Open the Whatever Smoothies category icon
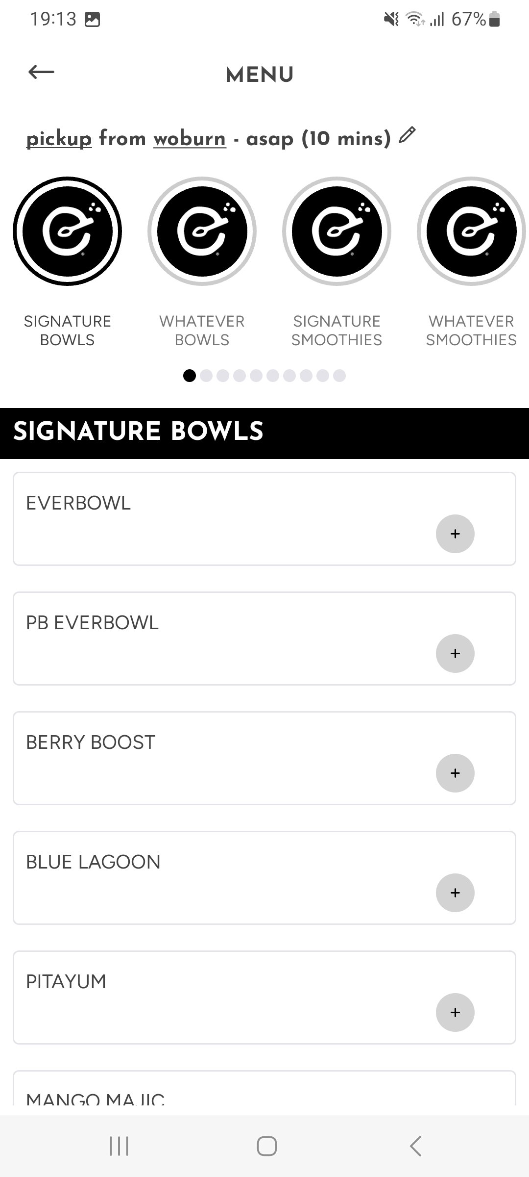529x1177 pixels. 471,231
